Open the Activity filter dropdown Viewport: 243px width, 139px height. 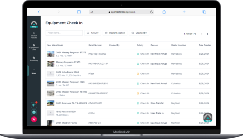click(93, 33)
